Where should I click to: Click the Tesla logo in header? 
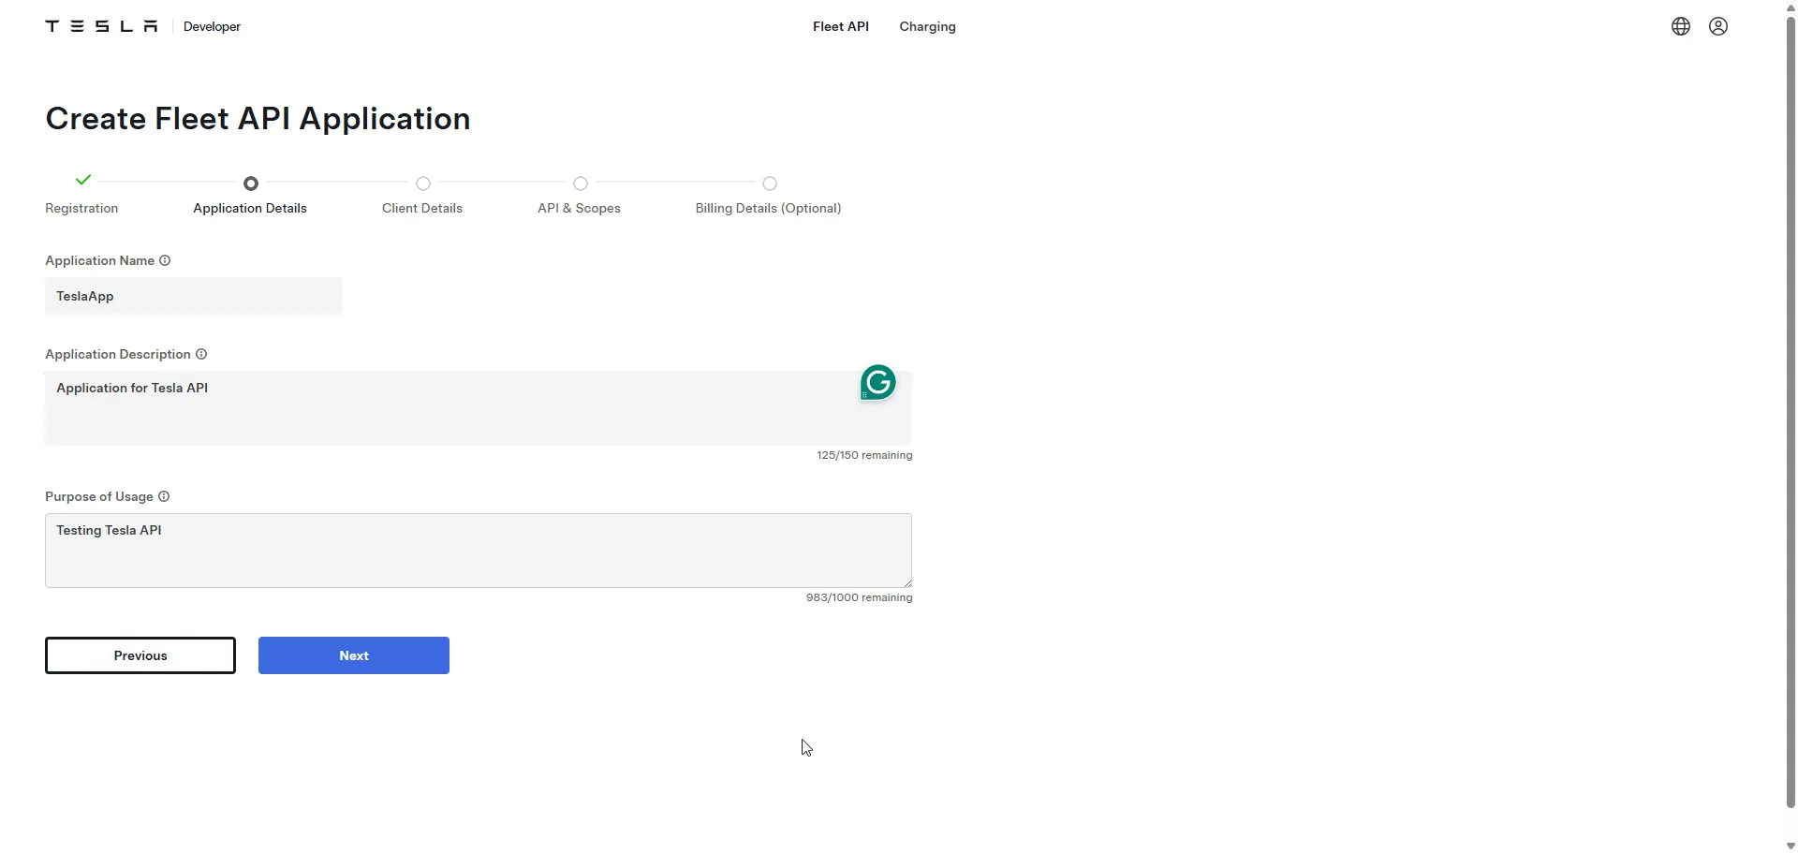coord(101,26)
